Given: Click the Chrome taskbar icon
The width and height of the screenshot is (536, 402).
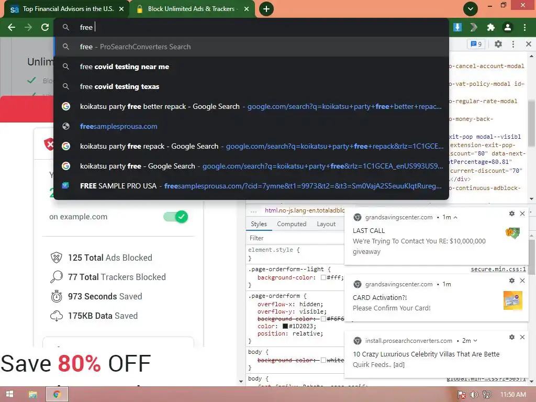Looking at the screenshot, I should click(57, 394).
